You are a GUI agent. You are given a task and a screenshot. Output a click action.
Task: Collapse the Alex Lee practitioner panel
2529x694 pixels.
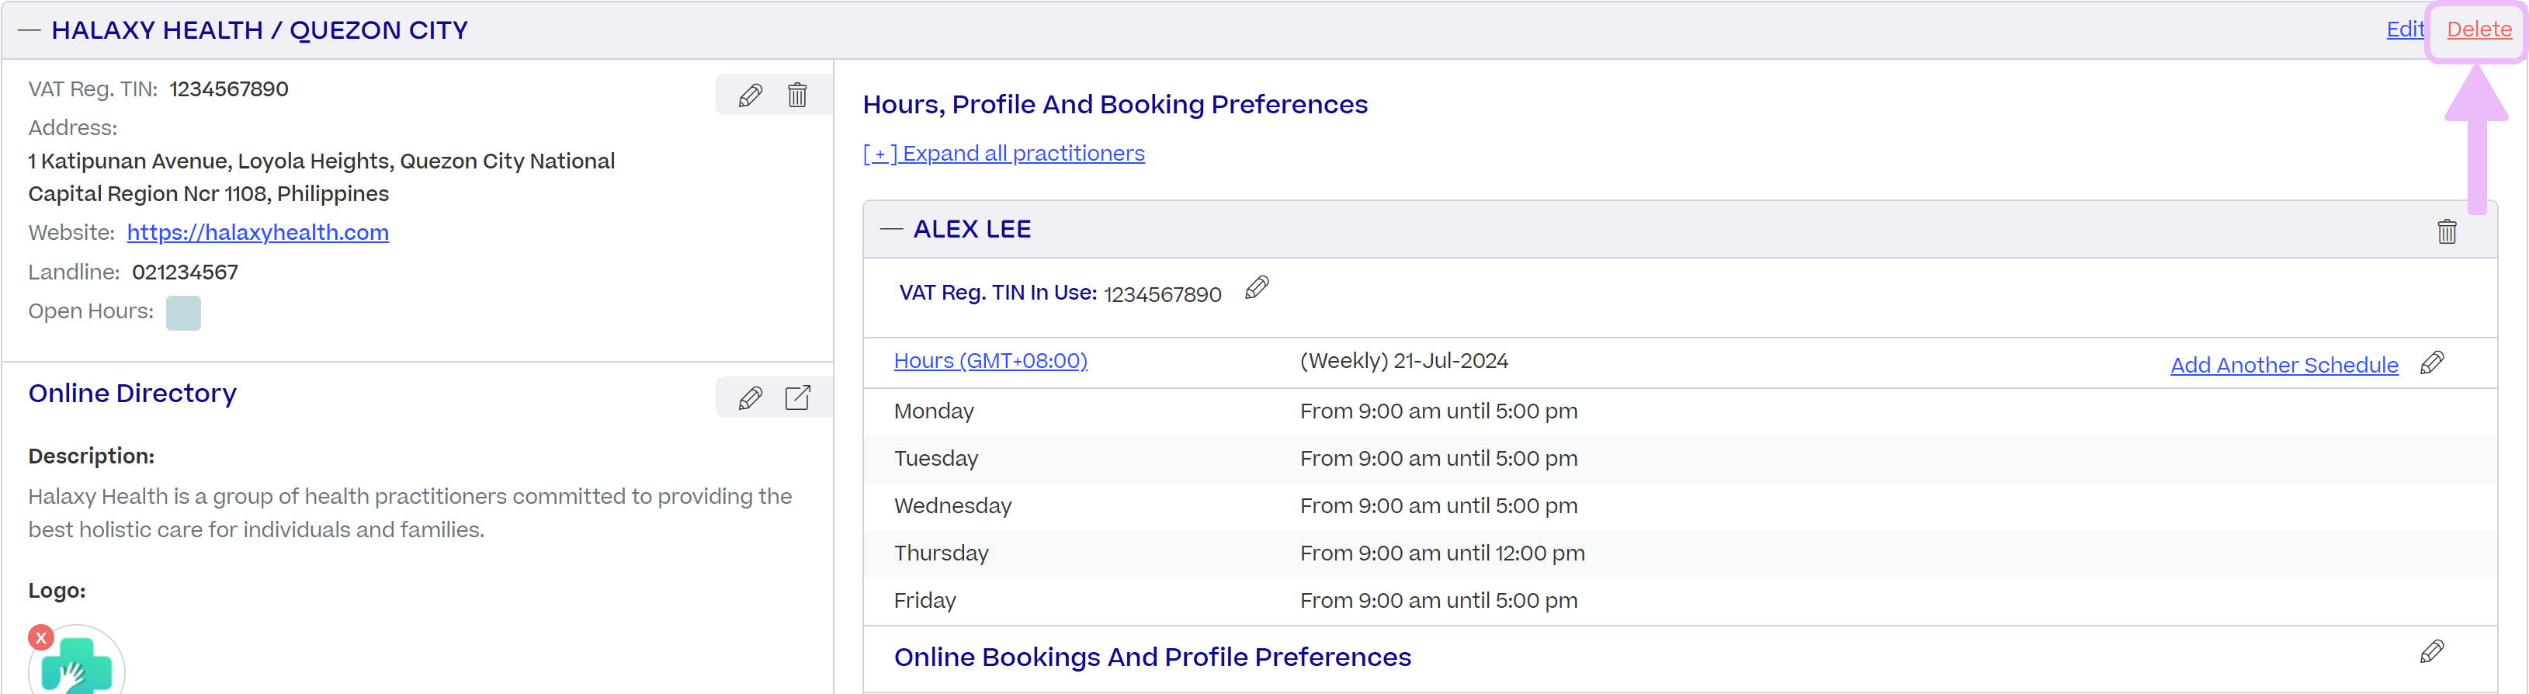click(x=891, y=229)
